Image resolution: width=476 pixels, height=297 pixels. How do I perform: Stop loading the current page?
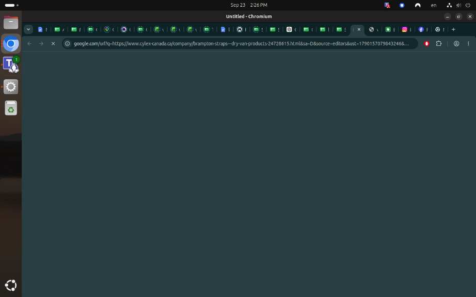coord(53,44)
